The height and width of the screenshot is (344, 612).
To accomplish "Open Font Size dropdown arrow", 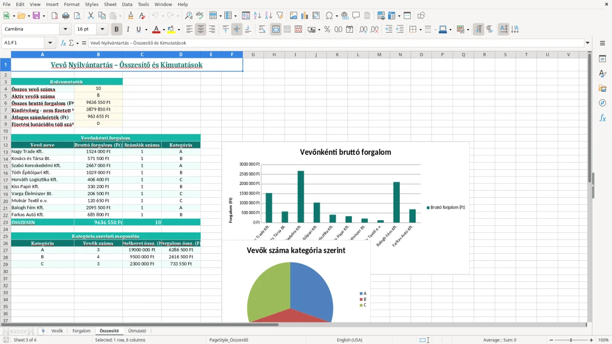I will [x=103, y=30].
